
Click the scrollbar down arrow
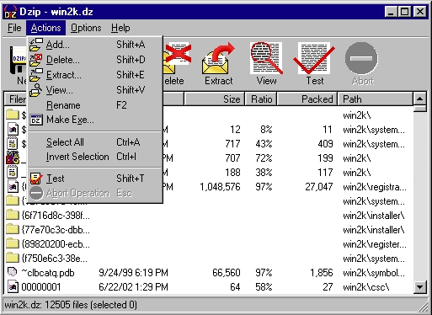420,287
